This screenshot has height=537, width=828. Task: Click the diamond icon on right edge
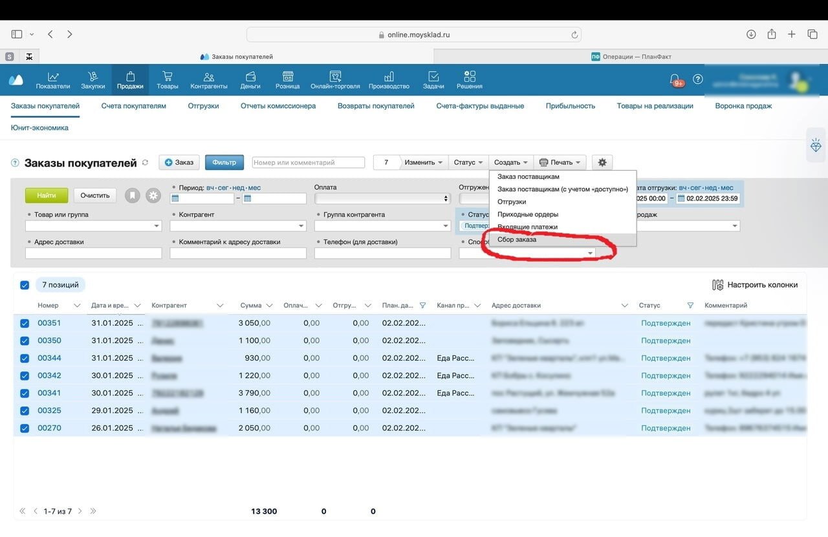point(816,146)
